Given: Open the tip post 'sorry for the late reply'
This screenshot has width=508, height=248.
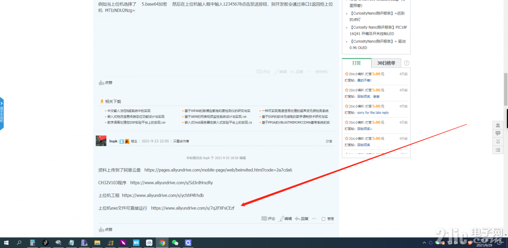Looking at the screenshot, I should tap(373, 113).
